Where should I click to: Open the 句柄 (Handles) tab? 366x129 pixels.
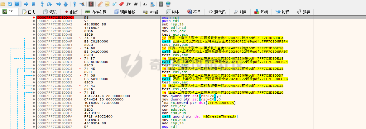coord(261,12)
